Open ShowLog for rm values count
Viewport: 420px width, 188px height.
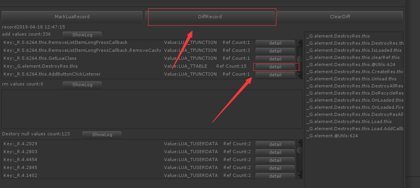[82, 85]
